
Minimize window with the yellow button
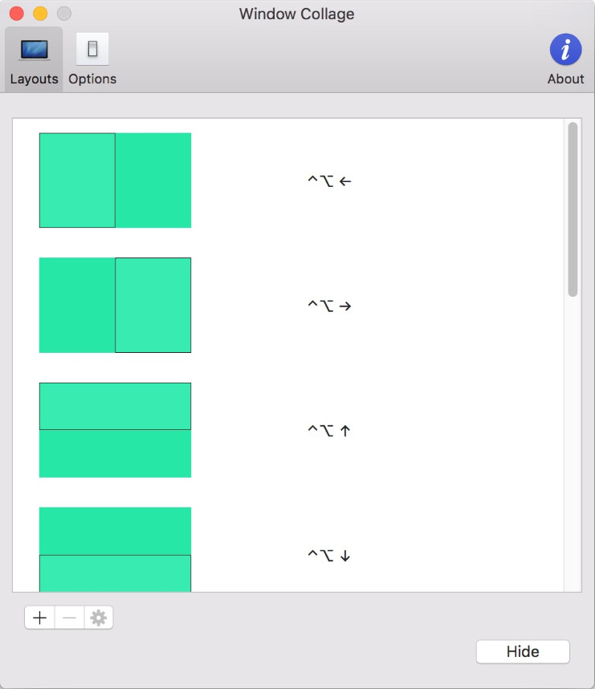pyautogui.click(x=40, y=14)
